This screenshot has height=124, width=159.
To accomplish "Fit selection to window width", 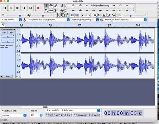I will pyautogui.click(x=104, y=15).
